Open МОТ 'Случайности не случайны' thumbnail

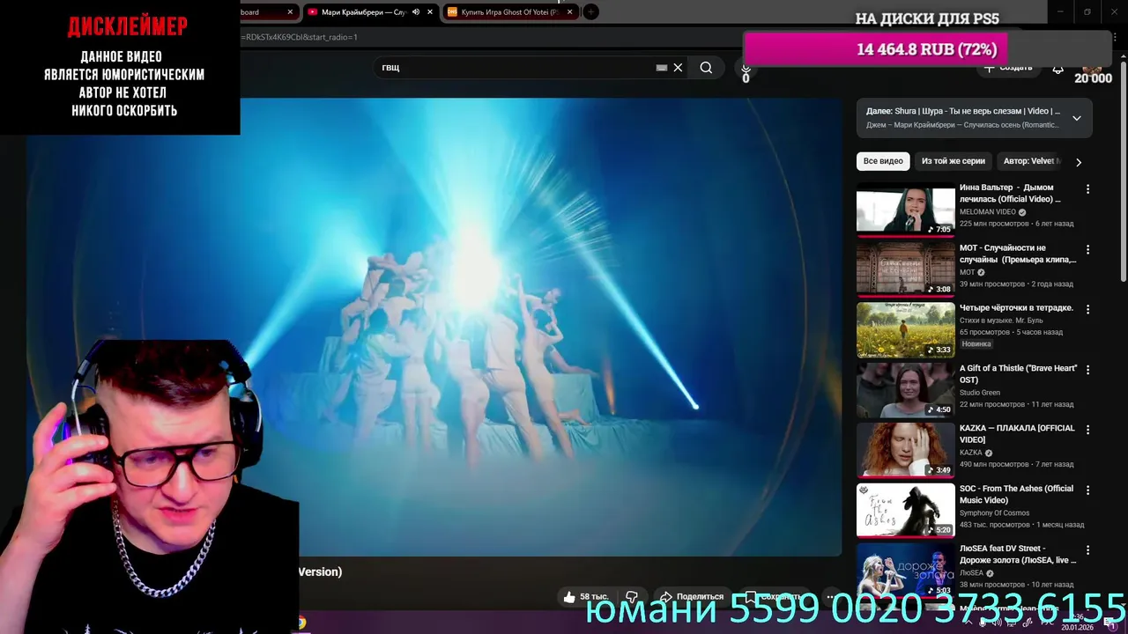coord(906,269)
